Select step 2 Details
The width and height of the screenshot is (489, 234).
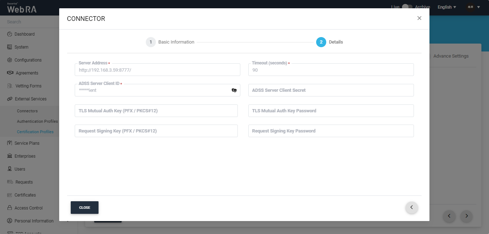tap(321, 42)
